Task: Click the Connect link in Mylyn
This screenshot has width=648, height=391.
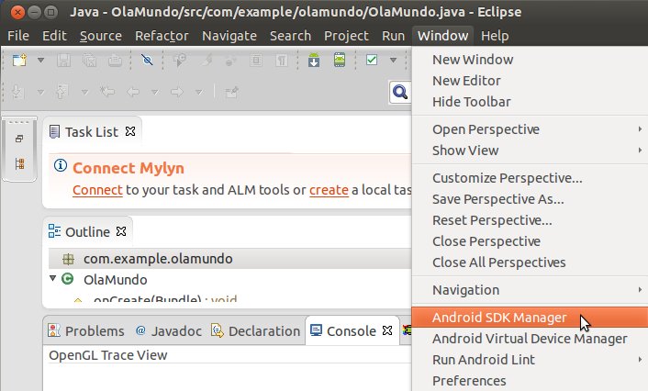Action: pyautogui.click(x=97, y=190)
